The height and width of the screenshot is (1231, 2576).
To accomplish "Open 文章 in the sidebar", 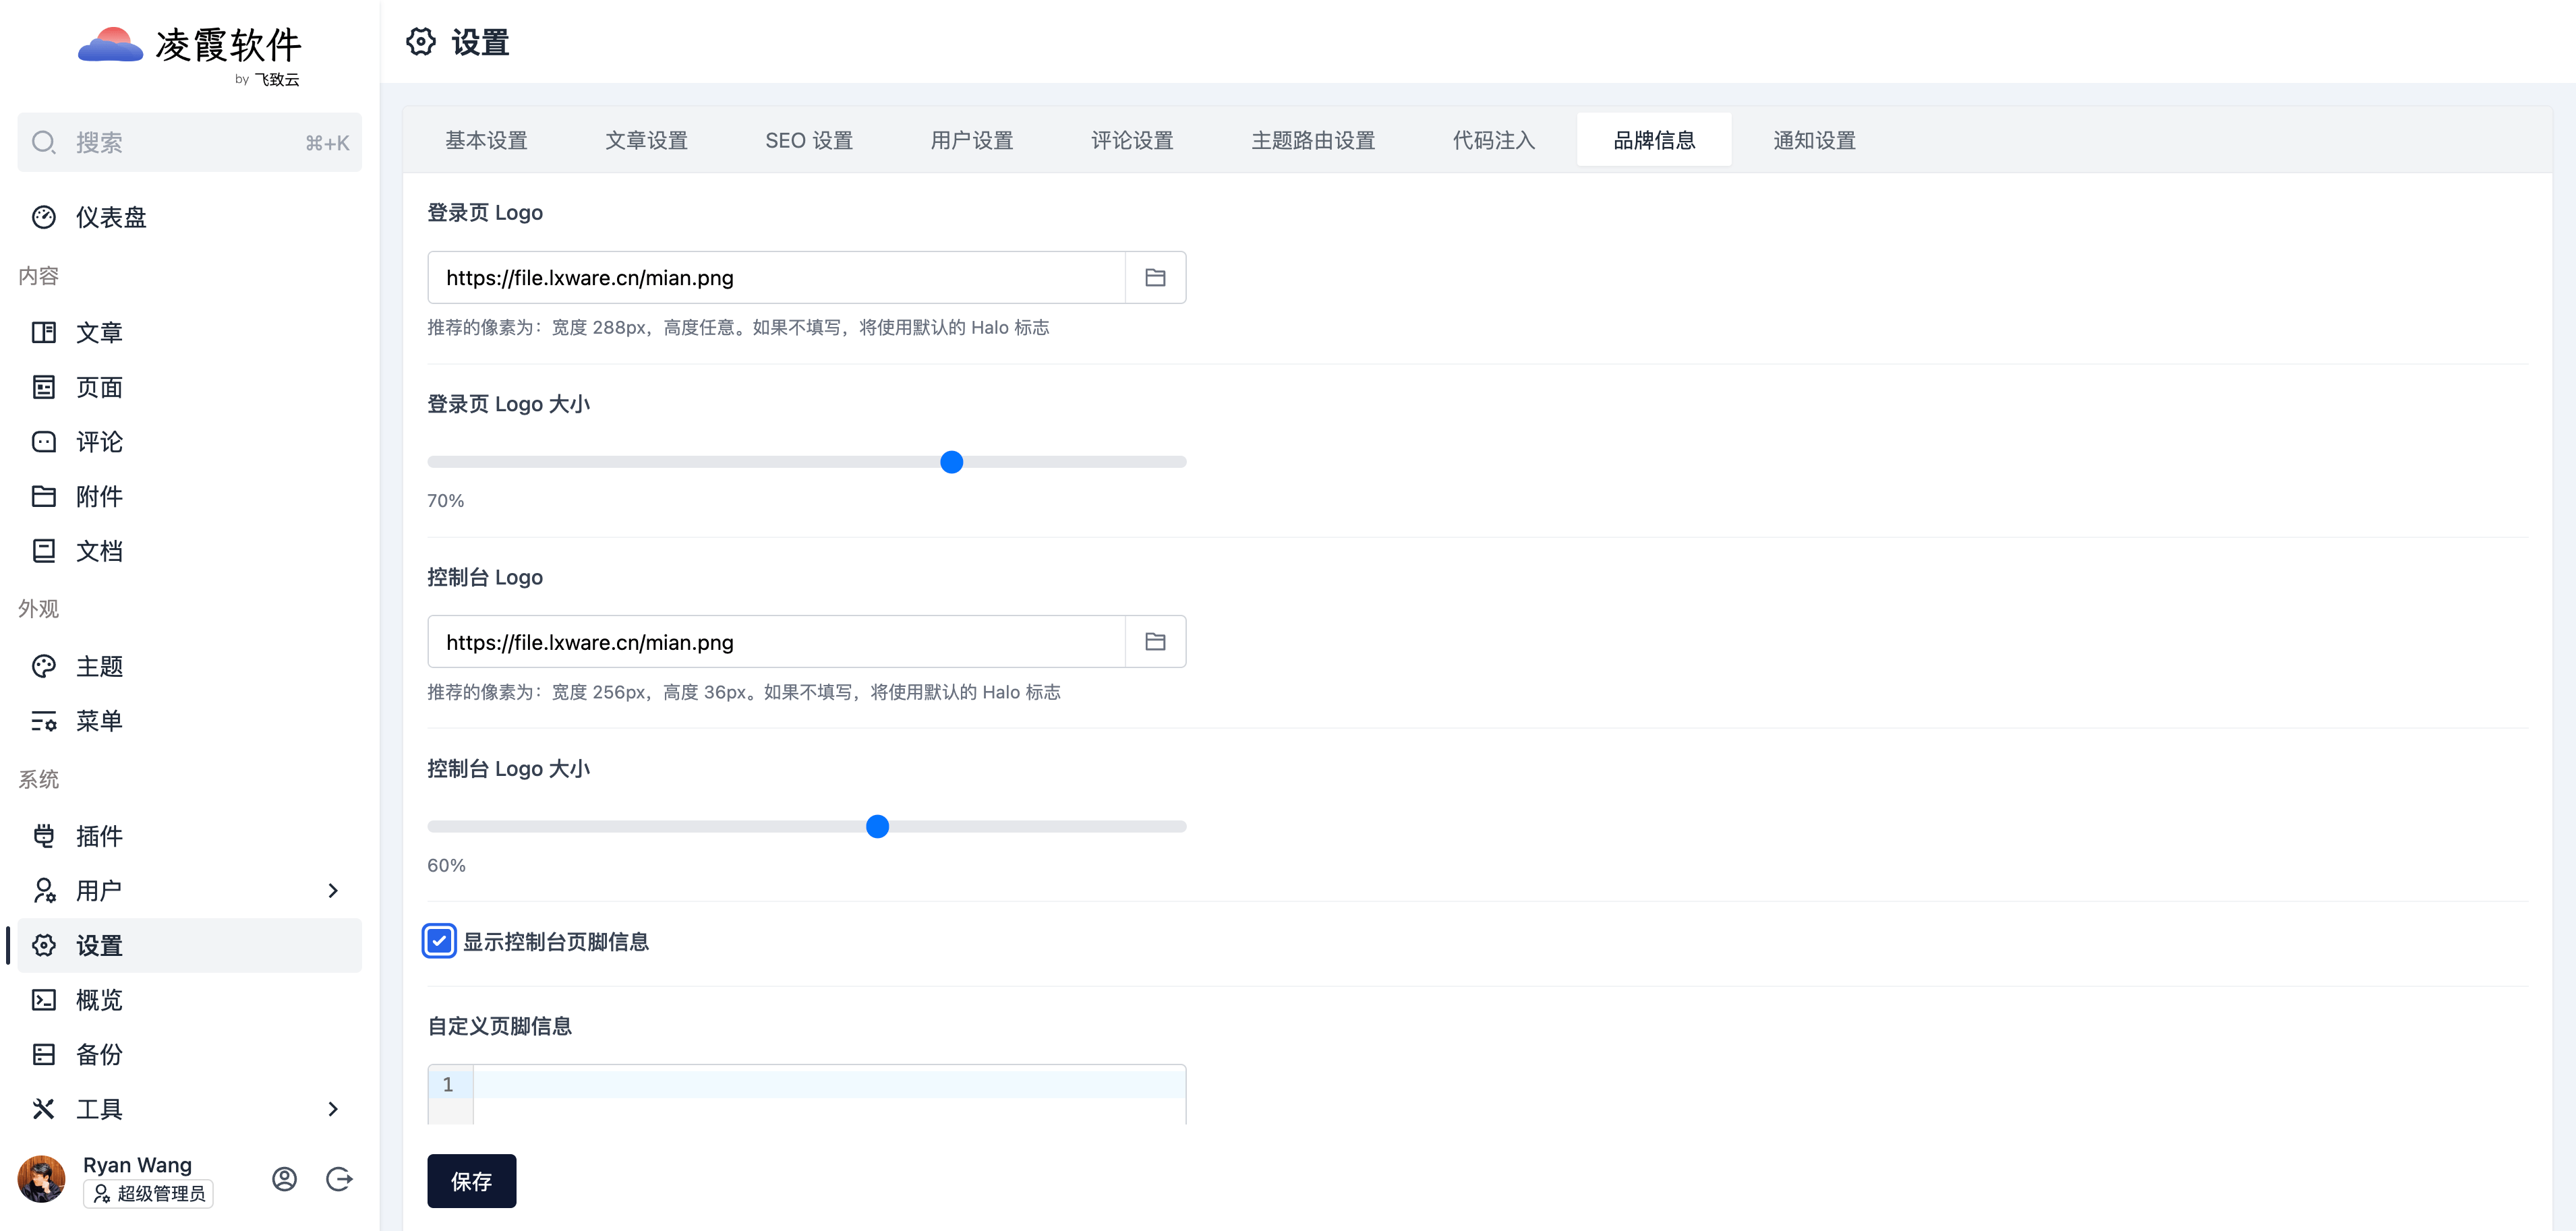I will click(x=189, y=332).
